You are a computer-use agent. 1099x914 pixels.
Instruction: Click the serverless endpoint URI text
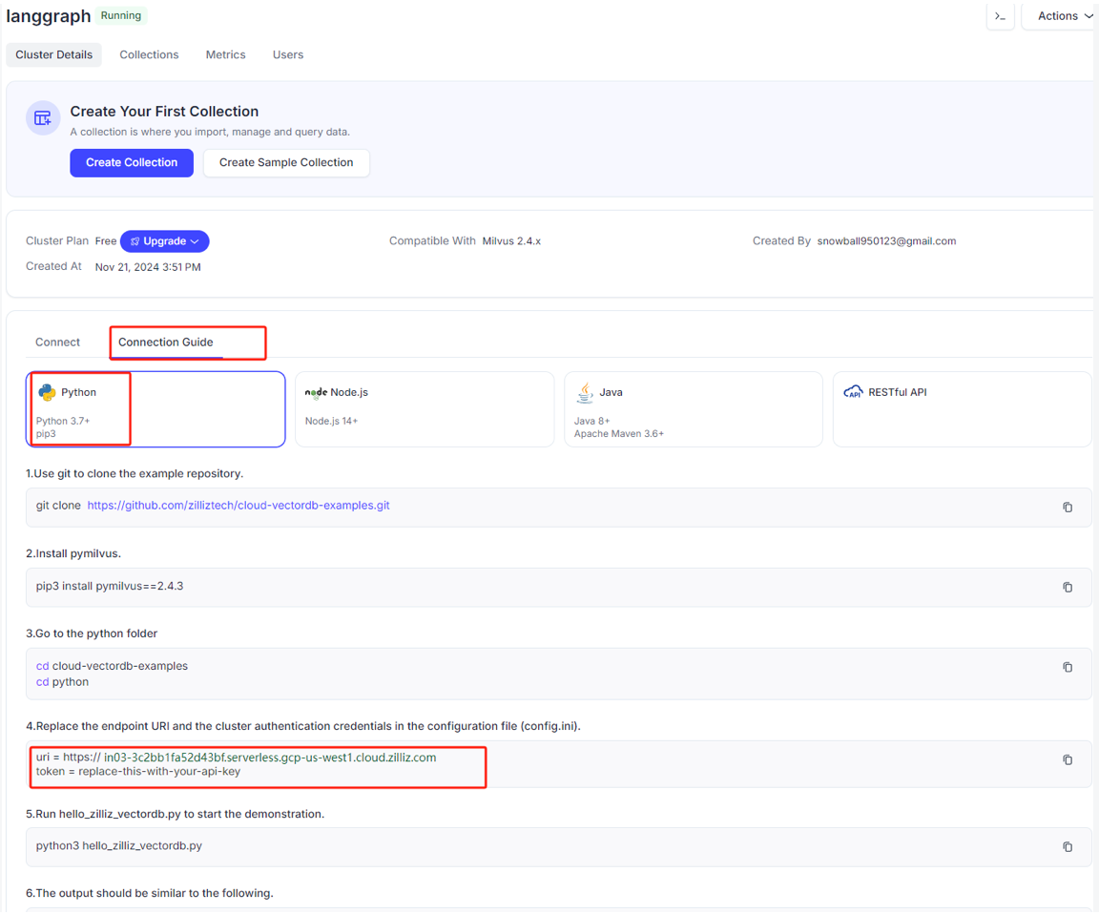click(270, 758)
